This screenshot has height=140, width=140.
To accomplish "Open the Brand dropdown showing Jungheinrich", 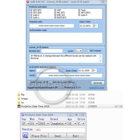I will tap(59, 123).
